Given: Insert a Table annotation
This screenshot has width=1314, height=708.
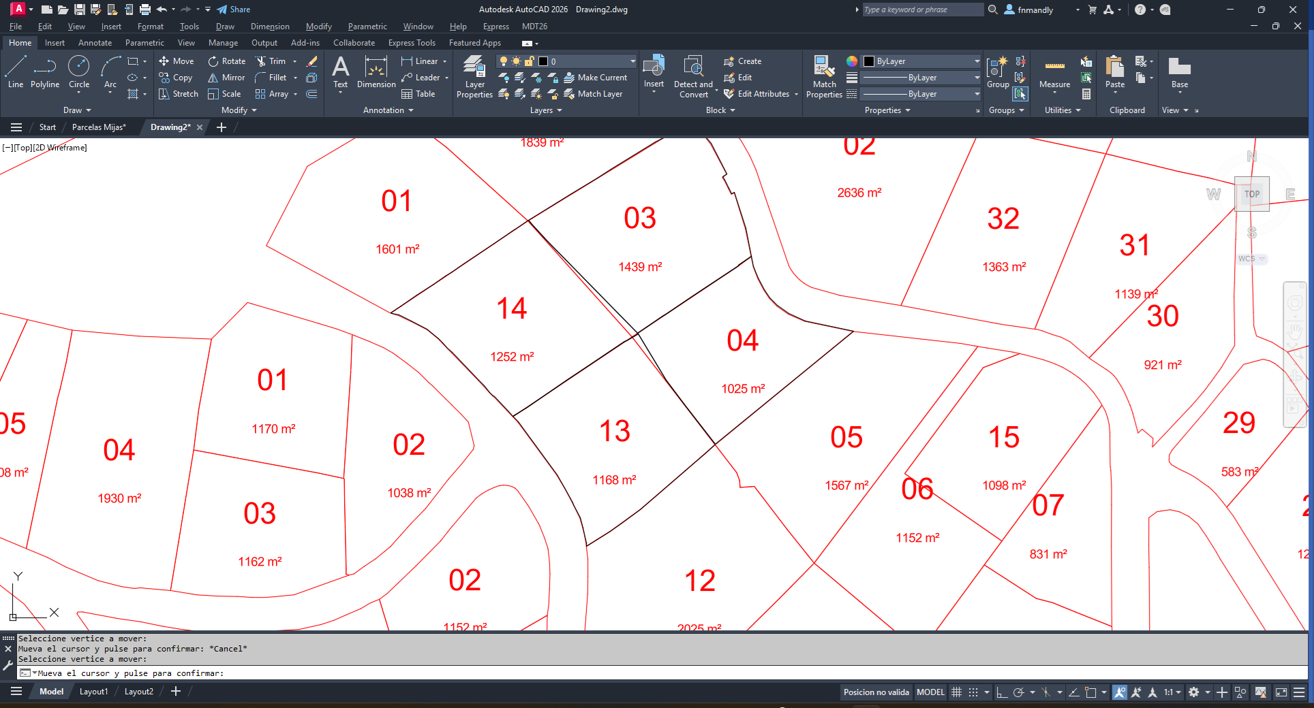Looking at the screenshot, I should click(x=418, y=94).
